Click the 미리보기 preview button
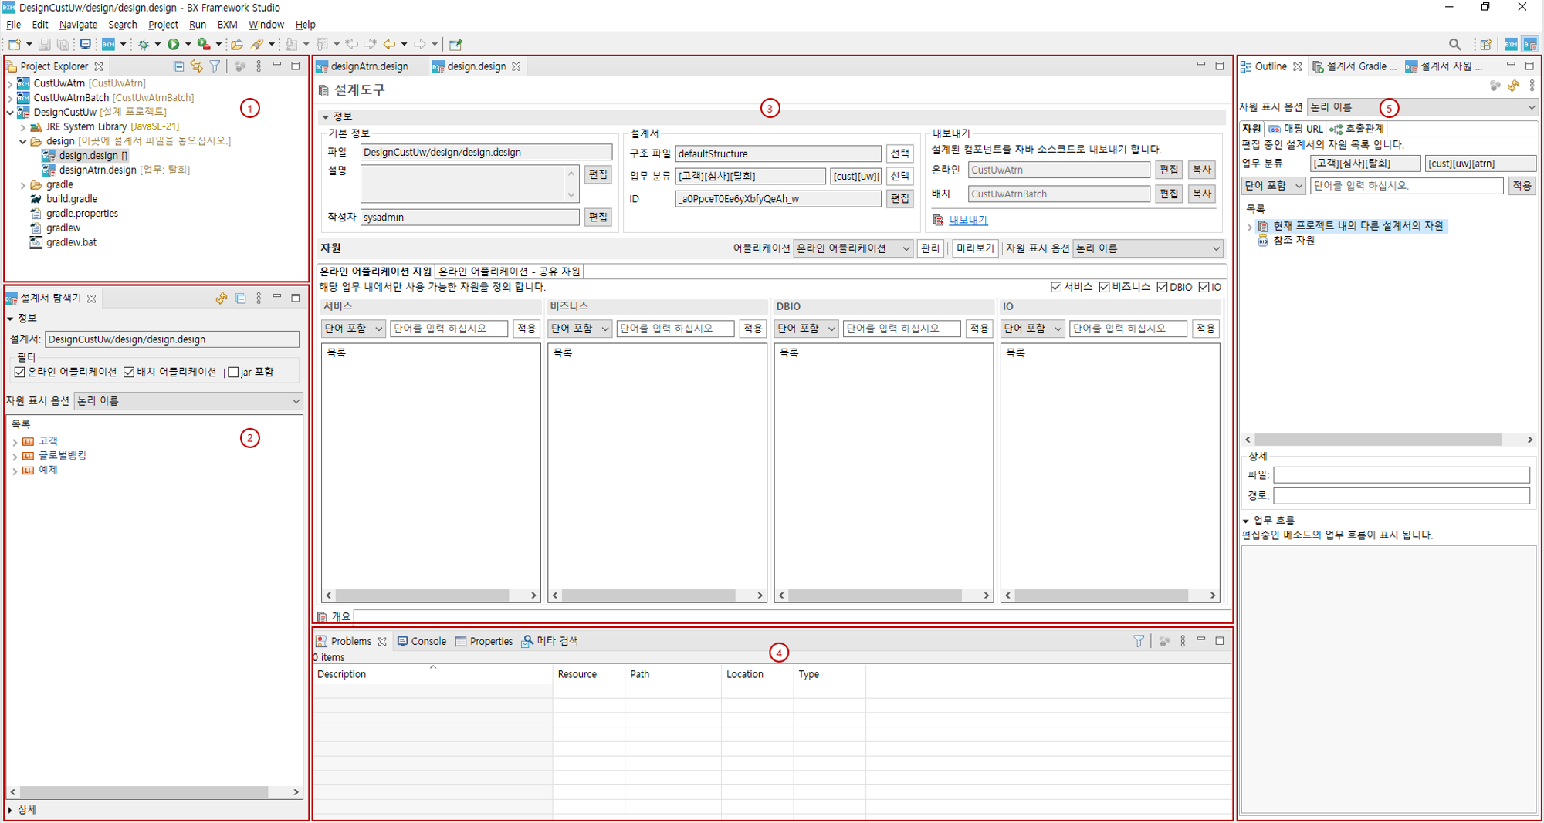This screenshot has width=1544, height=823. point(974,248)
